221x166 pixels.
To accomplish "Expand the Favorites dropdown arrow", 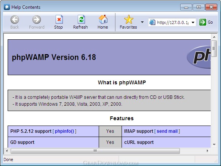I will (x=142, y=22).
